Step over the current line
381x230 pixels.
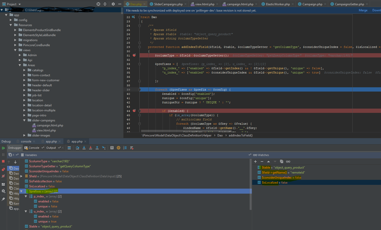[78, 148]
